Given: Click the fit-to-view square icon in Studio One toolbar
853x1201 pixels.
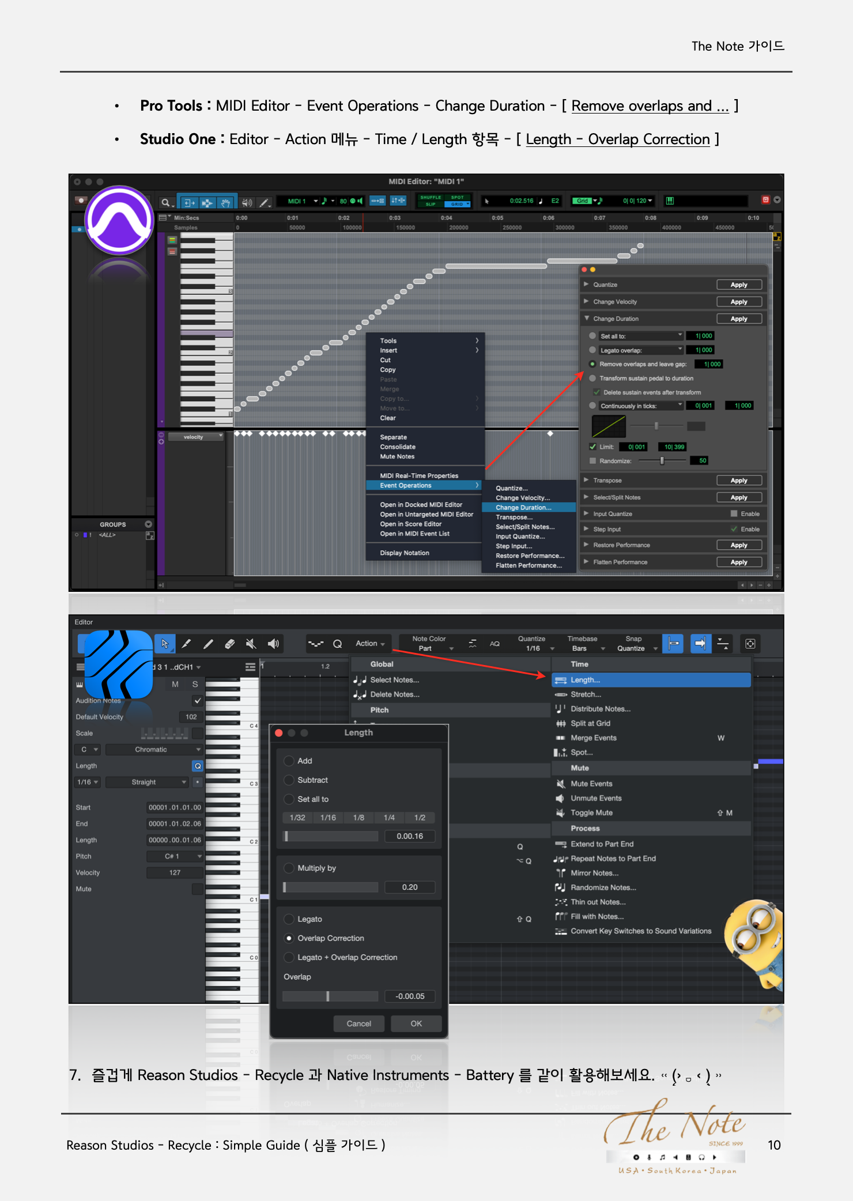Looking at the screenshot, I should (750, 644).
